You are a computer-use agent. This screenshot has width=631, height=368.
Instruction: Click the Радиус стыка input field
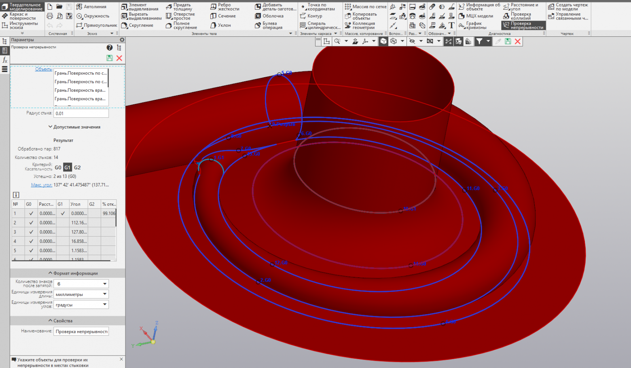81,114
